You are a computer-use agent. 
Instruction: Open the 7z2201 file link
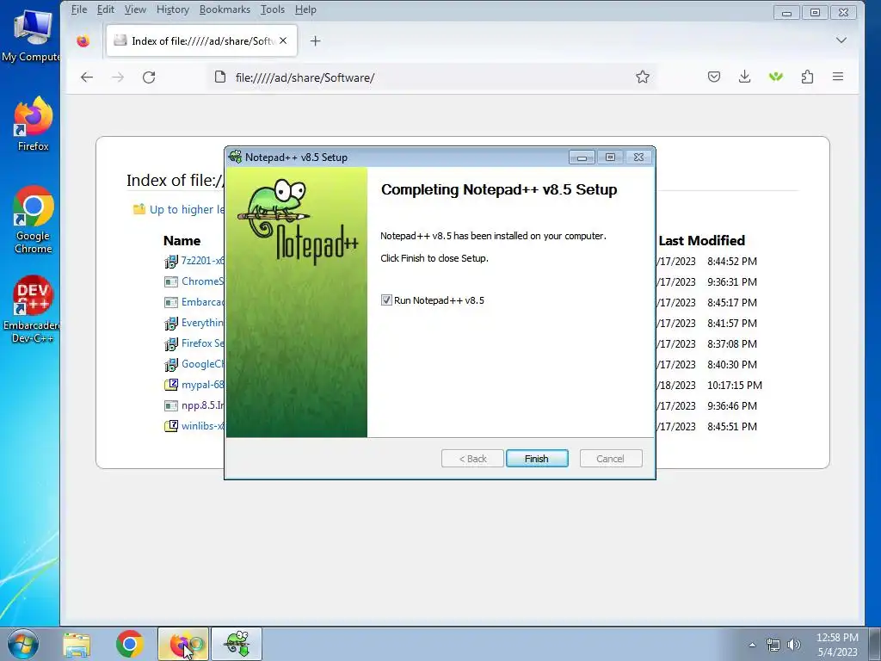click(x=202, y=261)
